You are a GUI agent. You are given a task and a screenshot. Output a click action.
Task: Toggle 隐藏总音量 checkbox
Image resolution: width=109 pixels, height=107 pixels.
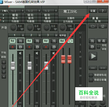[91, 80]
